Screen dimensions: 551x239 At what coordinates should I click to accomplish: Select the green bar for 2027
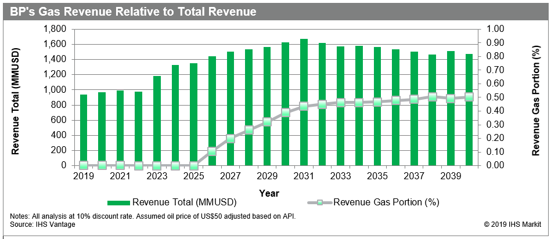point(231,109)
